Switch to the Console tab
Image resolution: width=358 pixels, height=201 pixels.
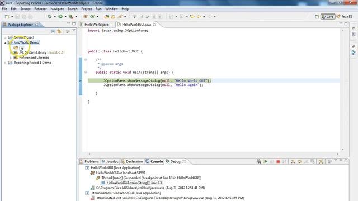[154, 161]
